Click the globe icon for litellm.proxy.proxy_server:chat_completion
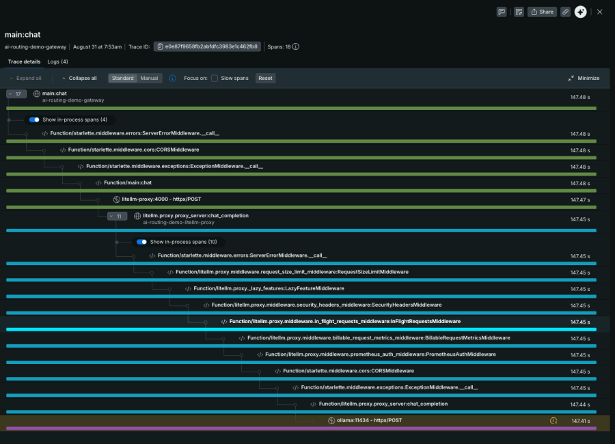Image resolution: width=615 pixels, height=444 pixels. [137, 216]
